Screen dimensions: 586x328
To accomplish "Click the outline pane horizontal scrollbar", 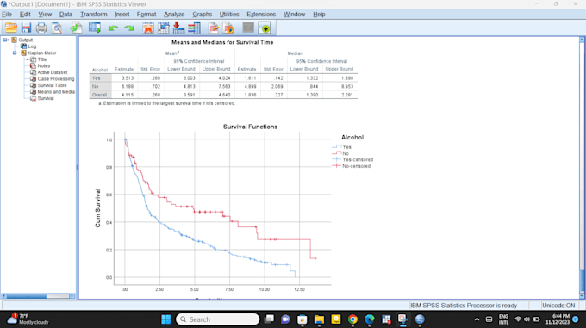I will point(38,296).
